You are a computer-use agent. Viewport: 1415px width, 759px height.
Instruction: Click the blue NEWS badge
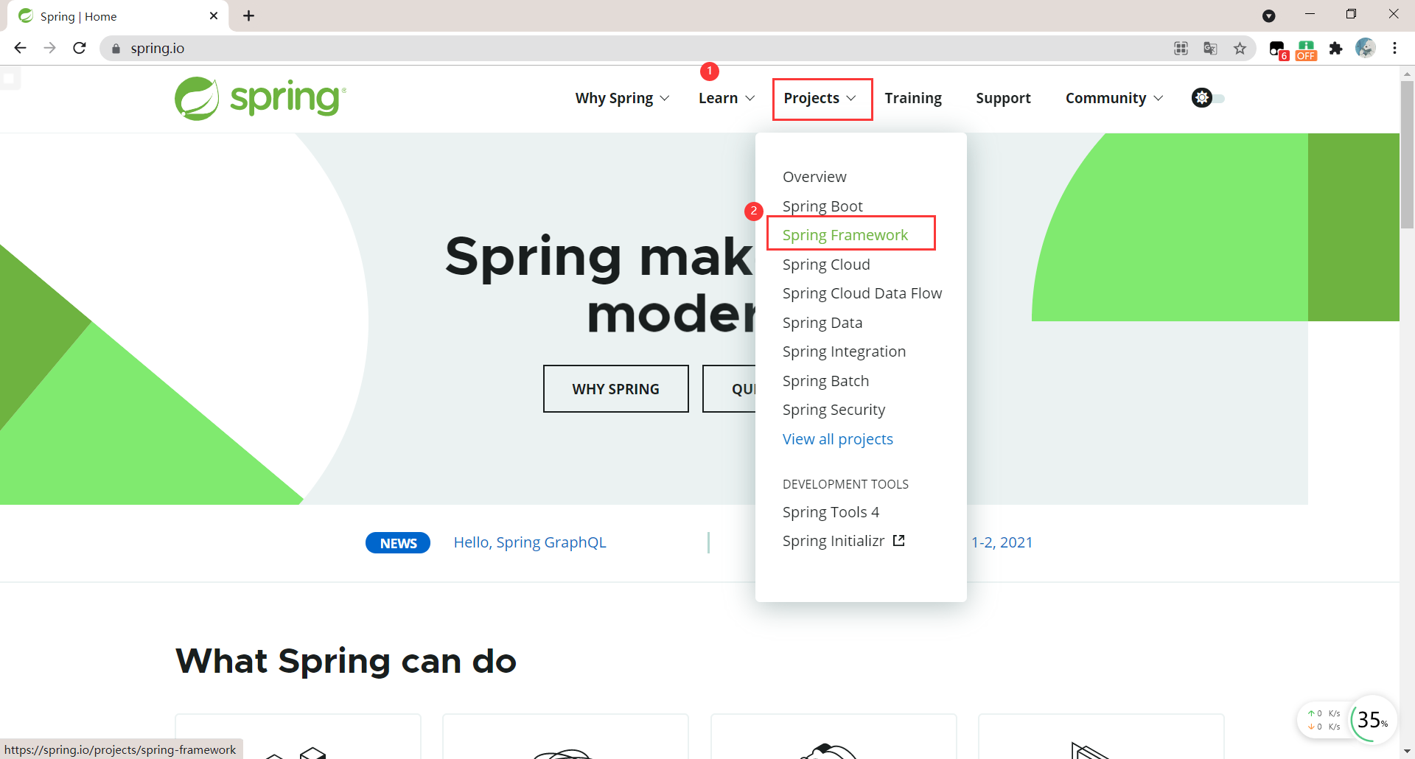(398, 543)
